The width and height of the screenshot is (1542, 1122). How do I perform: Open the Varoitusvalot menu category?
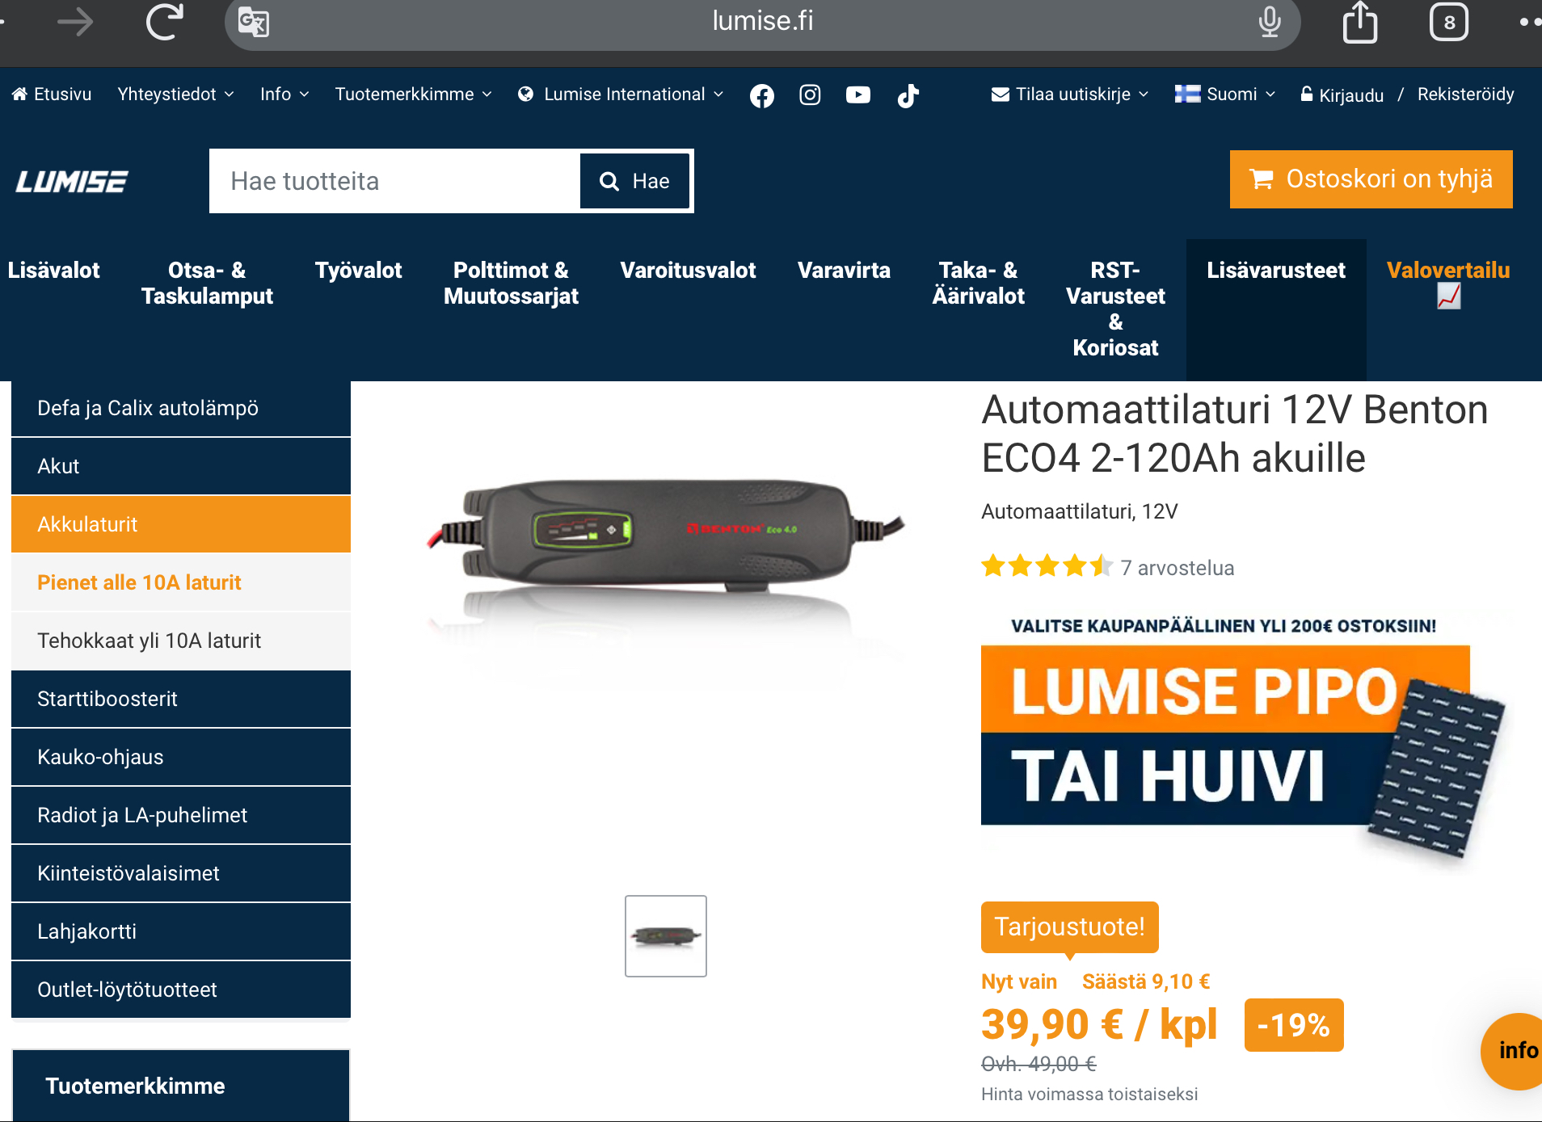[688, 271]
